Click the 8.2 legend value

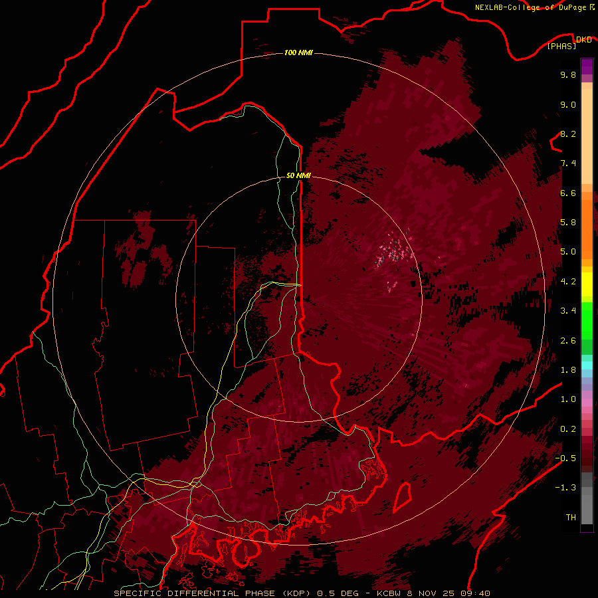(x=568, y=134)
